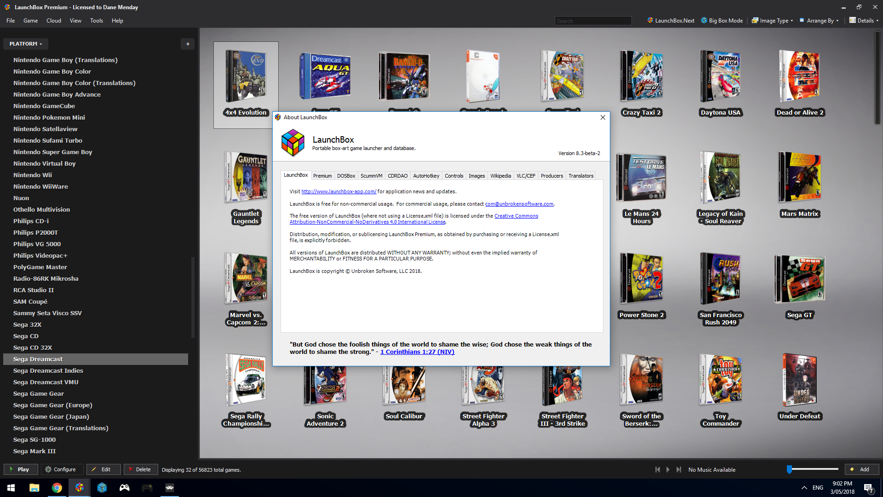The image size is (883, 497).
Task: Click the Add button
Action: pyautogui.click(x=861, y=469)
